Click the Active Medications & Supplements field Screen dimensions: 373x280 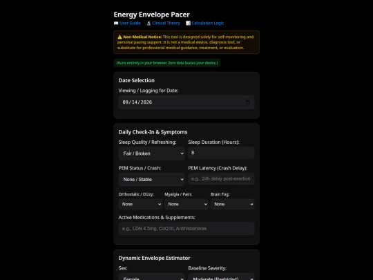[186, 229]
